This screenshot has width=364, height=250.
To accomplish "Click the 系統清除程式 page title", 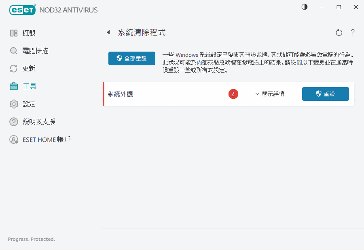I will coord(142,32).
